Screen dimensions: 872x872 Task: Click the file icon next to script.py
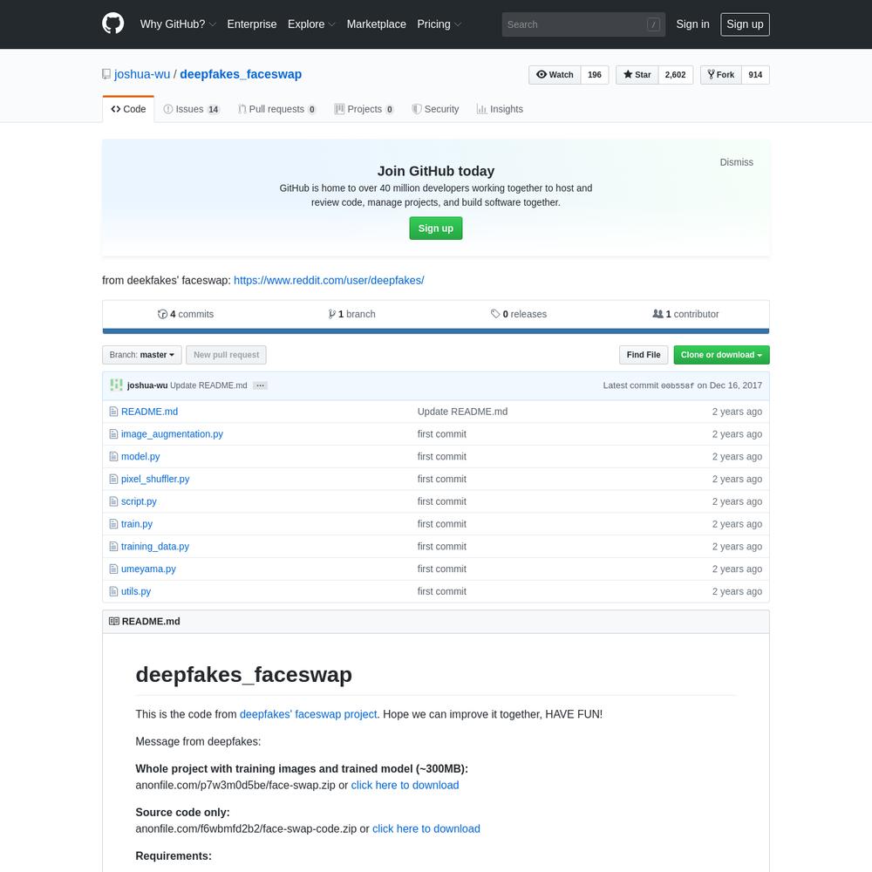[113, 501]
